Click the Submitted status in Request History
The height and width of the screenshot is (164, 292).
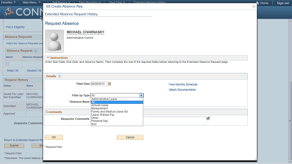(10, 106)
